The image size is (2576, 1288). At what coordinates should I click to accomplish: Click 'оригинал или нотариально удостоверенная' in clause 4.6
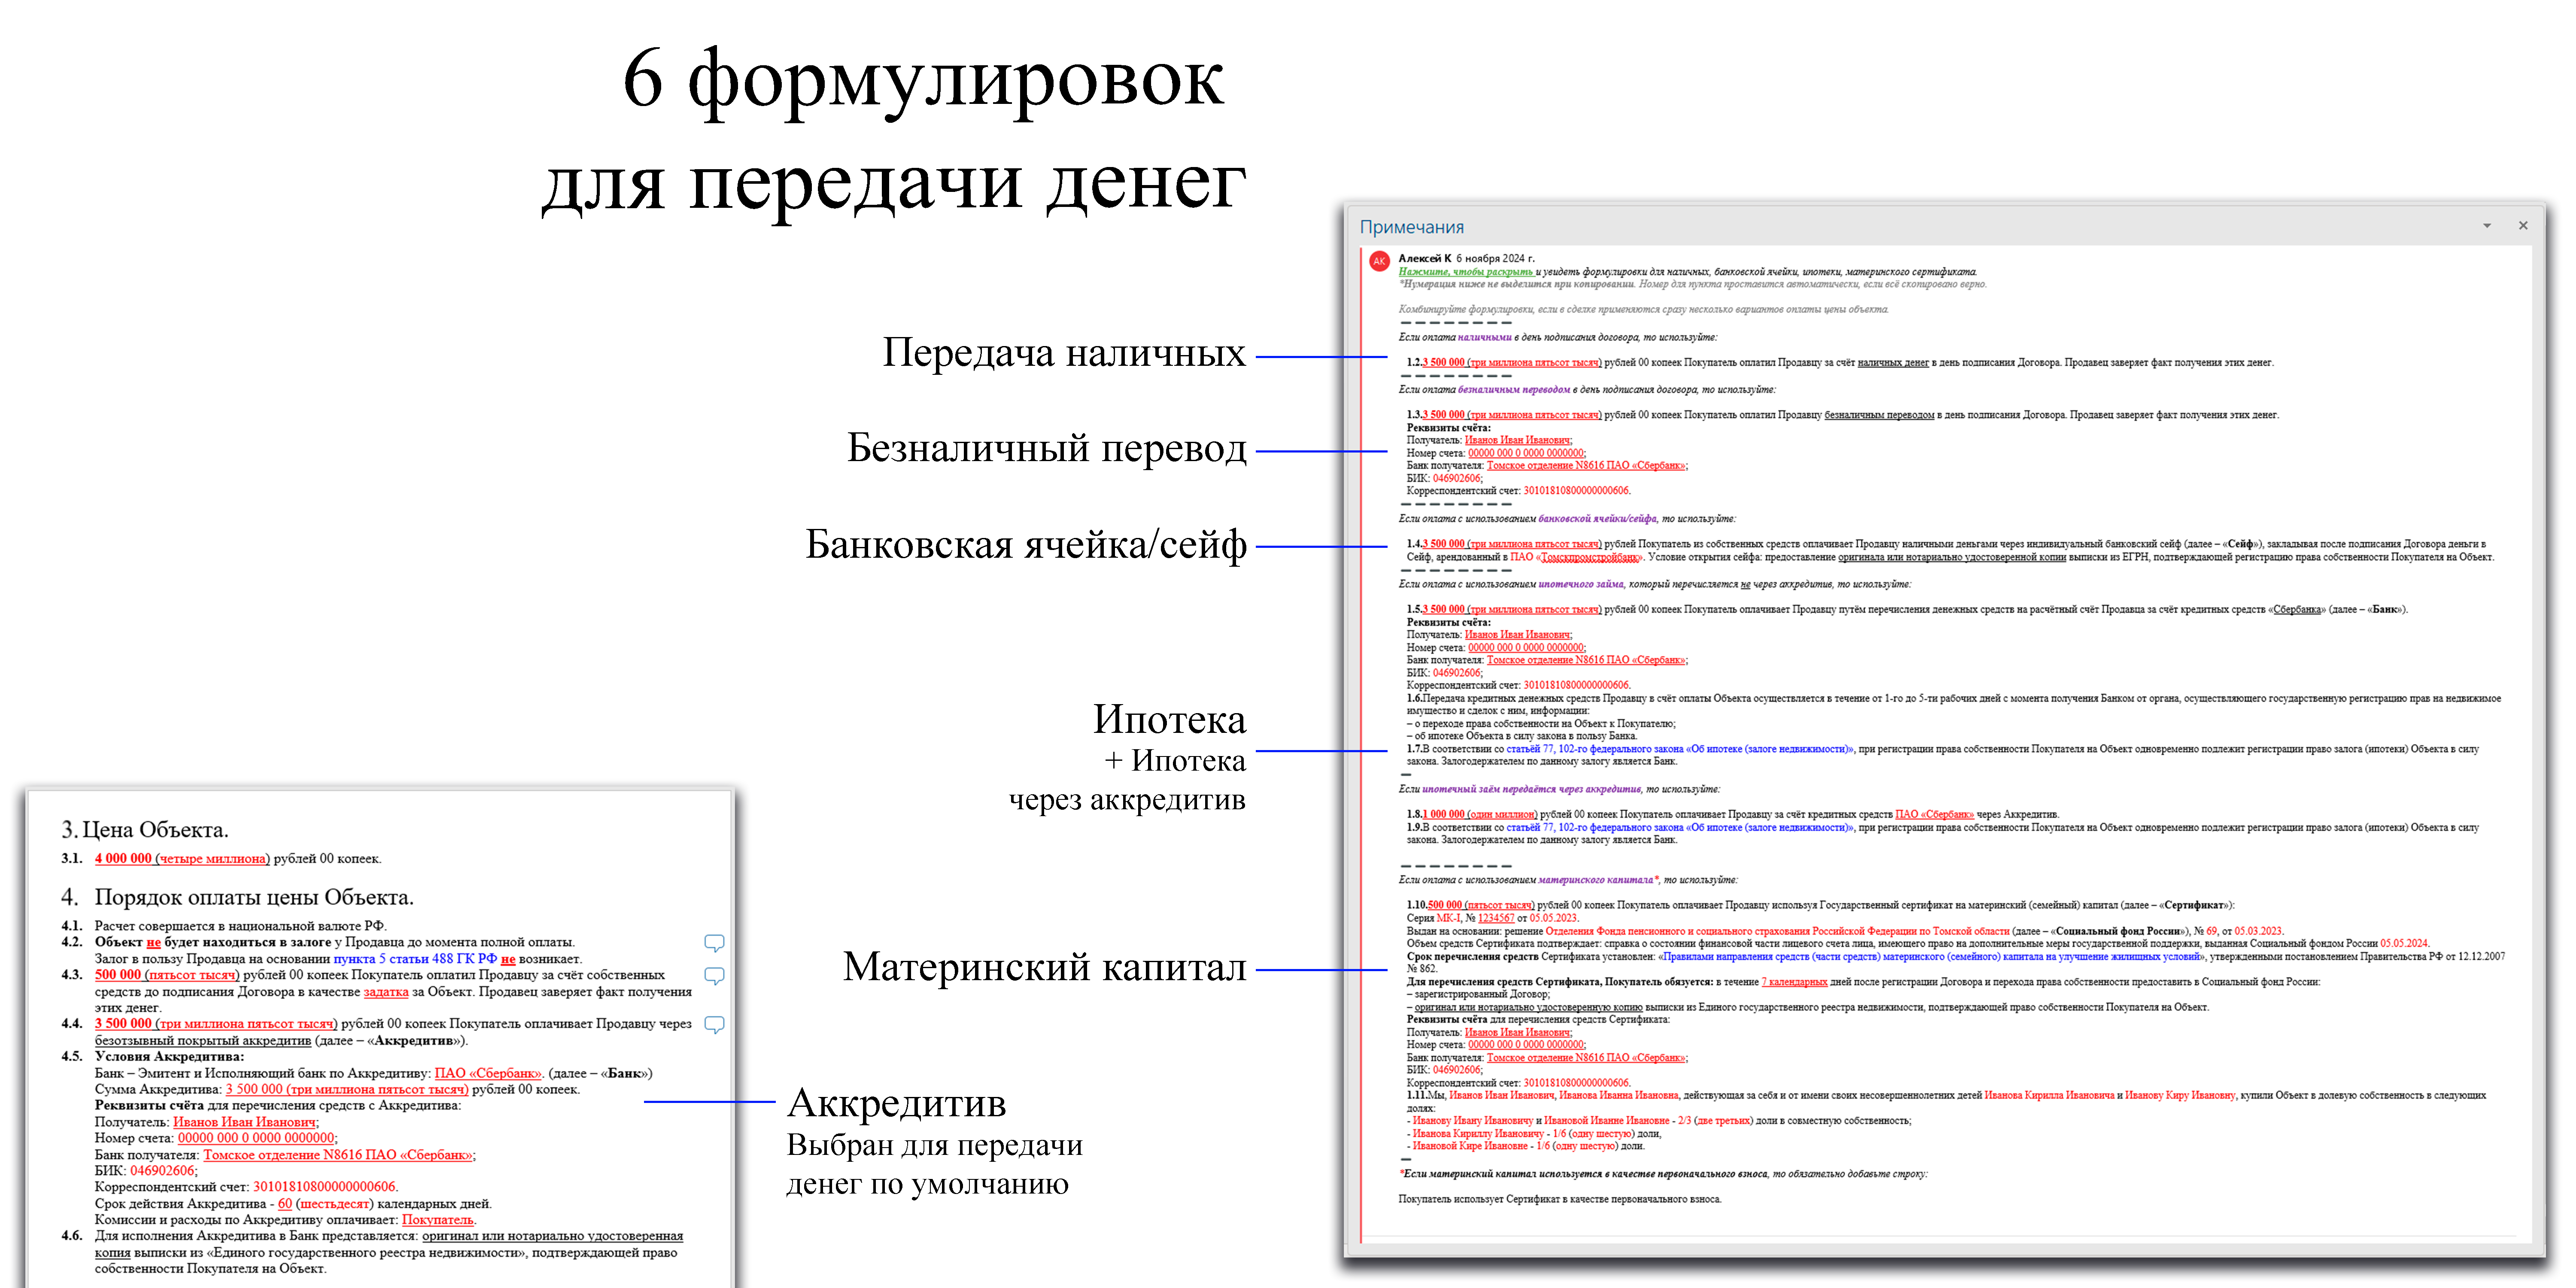[553, 1236]
